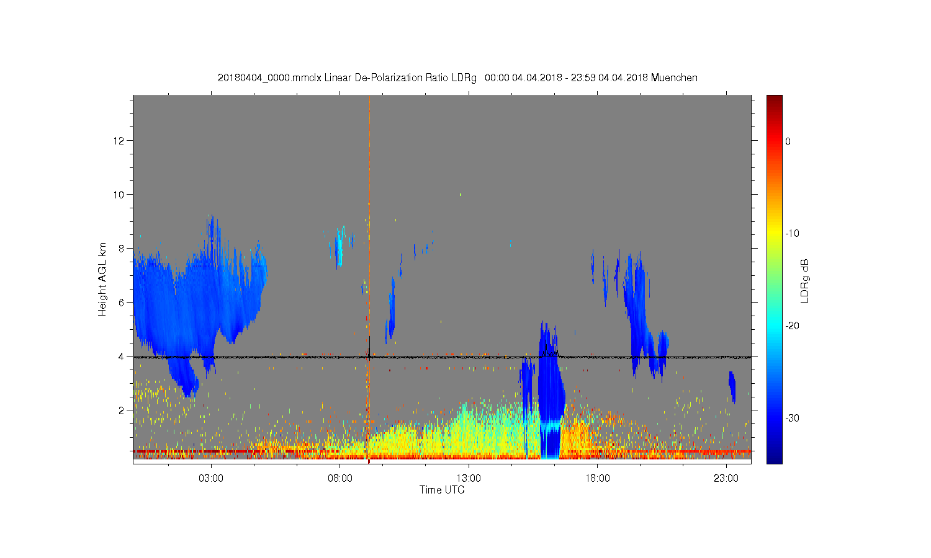Click the '08:00' time tick label

click(x=340, y=479)
